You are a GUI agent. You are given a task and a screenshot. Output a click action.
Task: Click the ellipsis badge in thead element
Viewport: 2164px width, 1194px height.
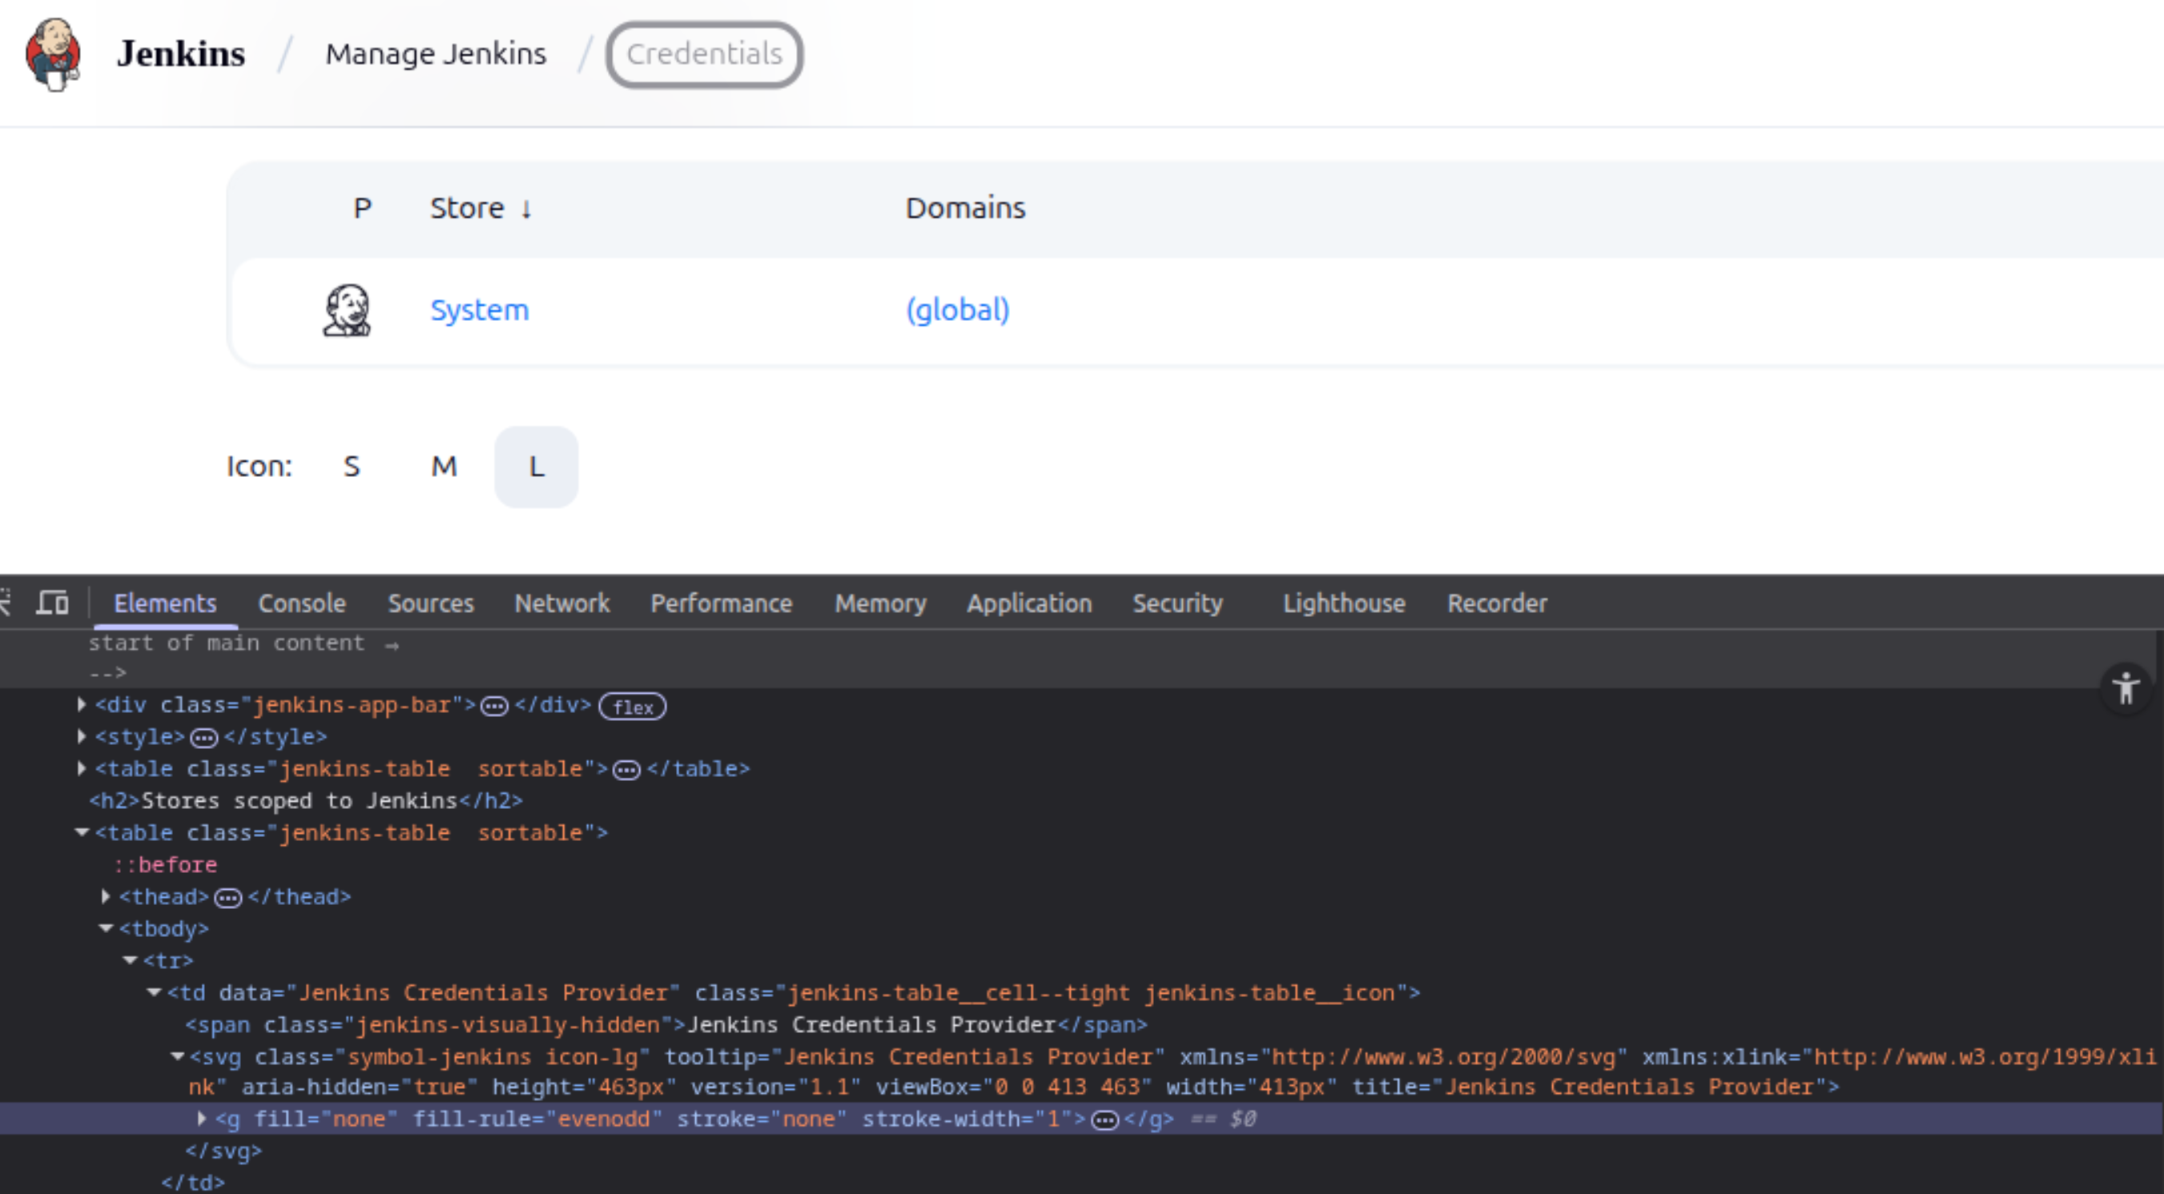(x=227, y=899)
